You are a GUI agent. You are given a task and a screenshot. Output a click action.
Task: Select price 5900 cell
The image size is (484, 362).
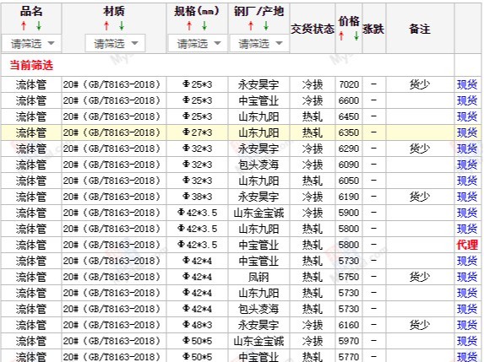[349, 213]
